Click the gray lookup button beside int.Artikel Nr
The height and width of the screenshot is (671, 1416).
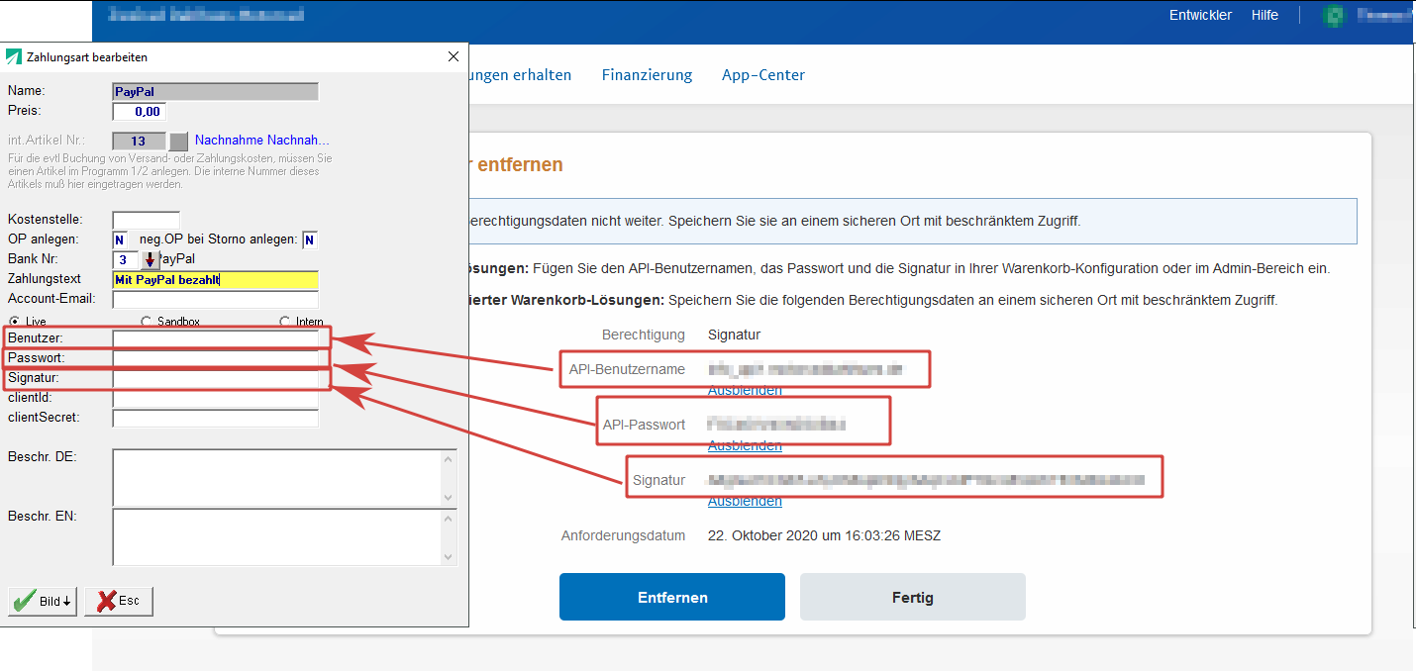point(178,141)
